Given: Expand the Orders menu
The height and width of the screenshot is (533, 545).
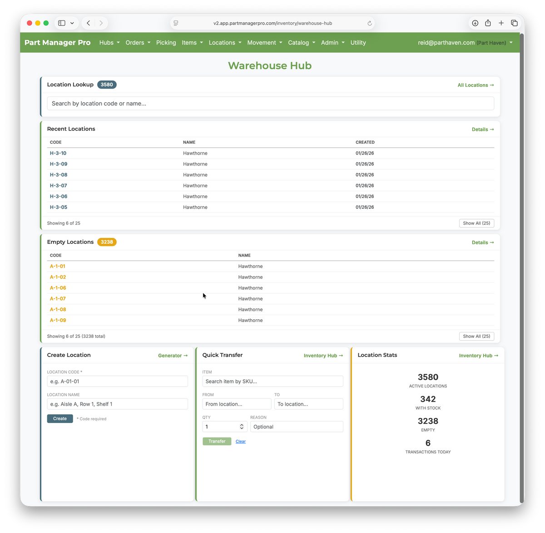Looking at the screenshot, I should tap(138, 43).
